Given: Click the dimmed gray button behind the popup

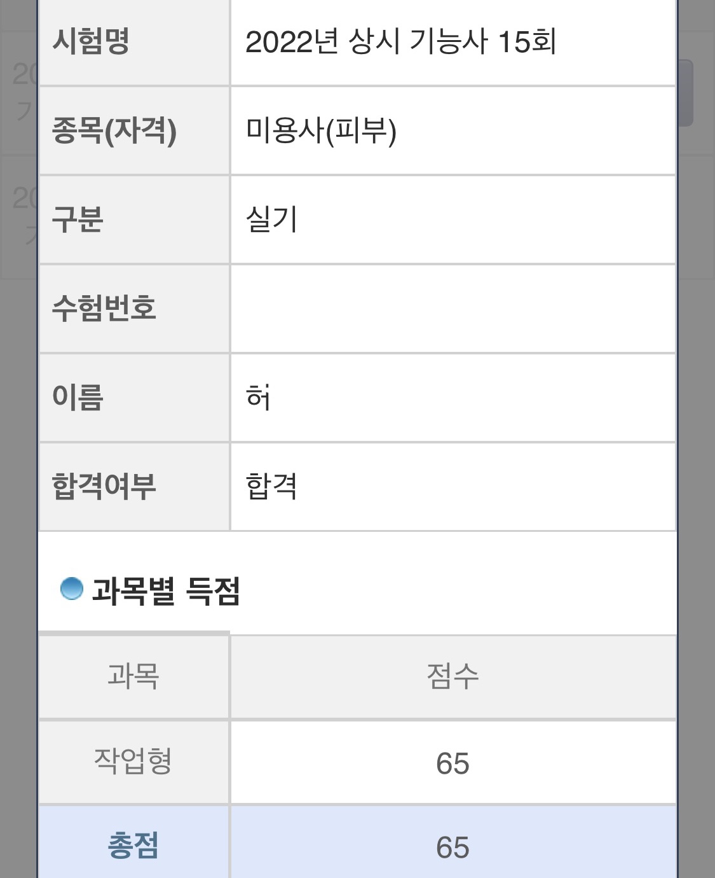Looking at the screenshot, I should 685,93.
